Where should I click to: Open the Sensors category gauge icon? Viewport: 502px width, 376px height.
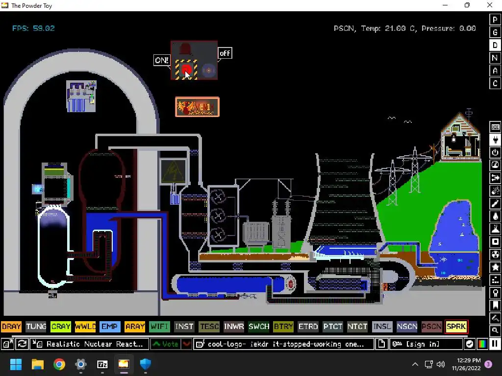pos(495,165)
